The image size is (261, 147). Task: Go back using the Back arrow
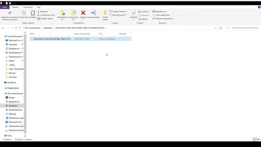tap(3, 28)
